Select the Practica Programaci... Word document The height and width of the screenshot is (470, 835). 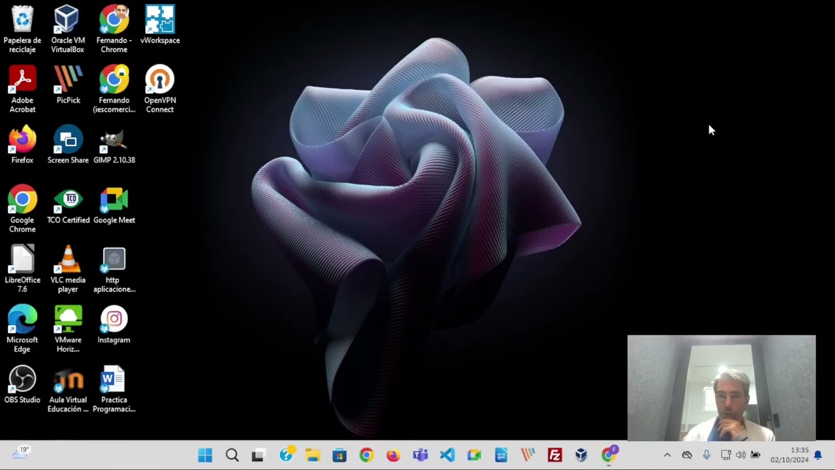(114, 389)
